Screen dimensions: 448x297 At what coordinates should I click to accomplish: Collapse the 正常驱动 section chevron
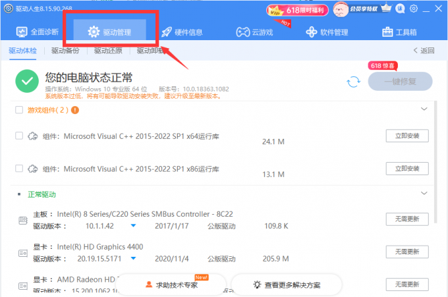424,194
